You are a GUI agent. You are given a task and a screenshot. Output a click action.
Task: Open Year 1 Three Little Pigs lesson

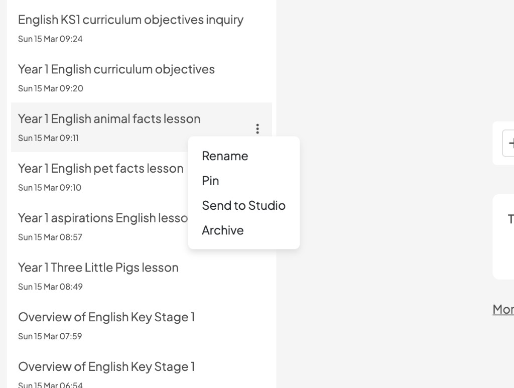pos(98,268)
